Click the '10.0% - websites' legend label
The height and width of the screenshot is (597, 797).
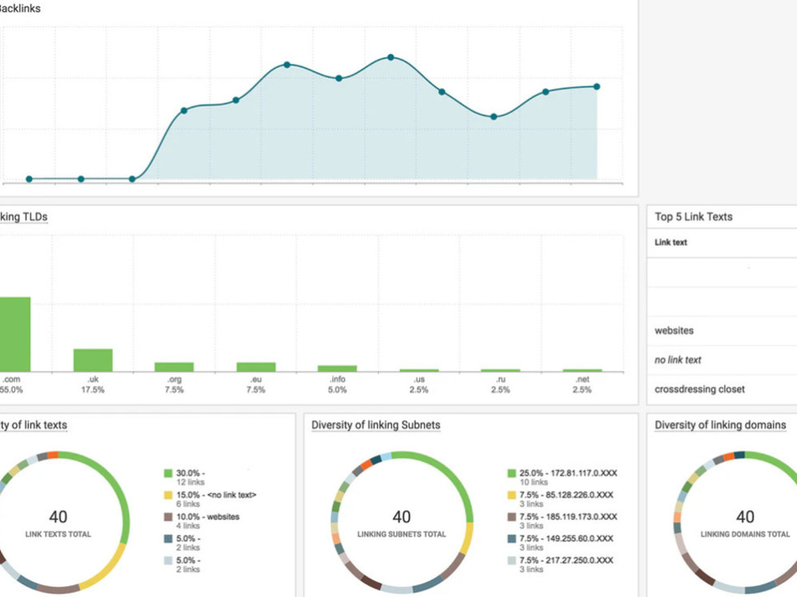208,517
